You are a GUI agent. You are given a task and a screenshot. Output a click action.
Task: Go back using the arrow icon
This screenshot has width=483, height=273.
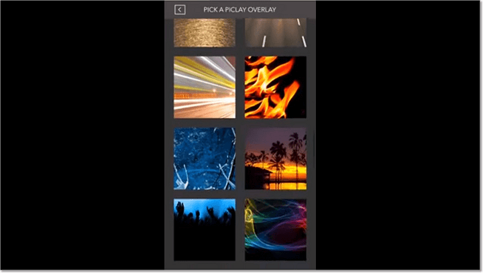coord(180,9)
